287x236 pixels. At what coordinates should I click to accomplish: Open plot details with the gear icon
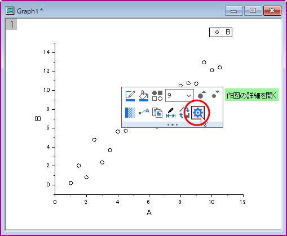click(198, 113)
